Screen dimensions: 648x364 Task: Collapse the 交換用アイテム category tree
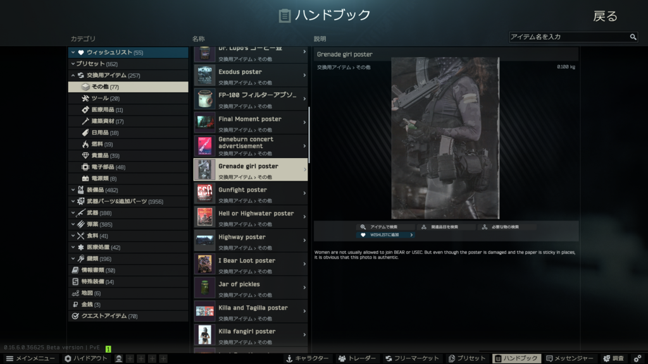(x=73, y=76)
